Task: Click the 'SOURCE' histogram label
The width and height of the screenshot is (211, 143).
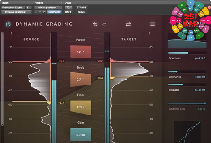Action: [x=31, y=39]
